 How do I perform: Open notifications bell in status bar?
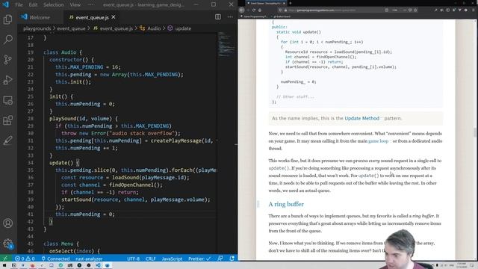coord(232,259)
